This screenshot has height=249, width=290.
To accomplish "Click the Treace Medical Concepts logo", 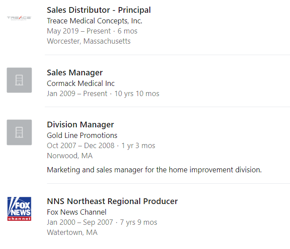I will point(19,18).
